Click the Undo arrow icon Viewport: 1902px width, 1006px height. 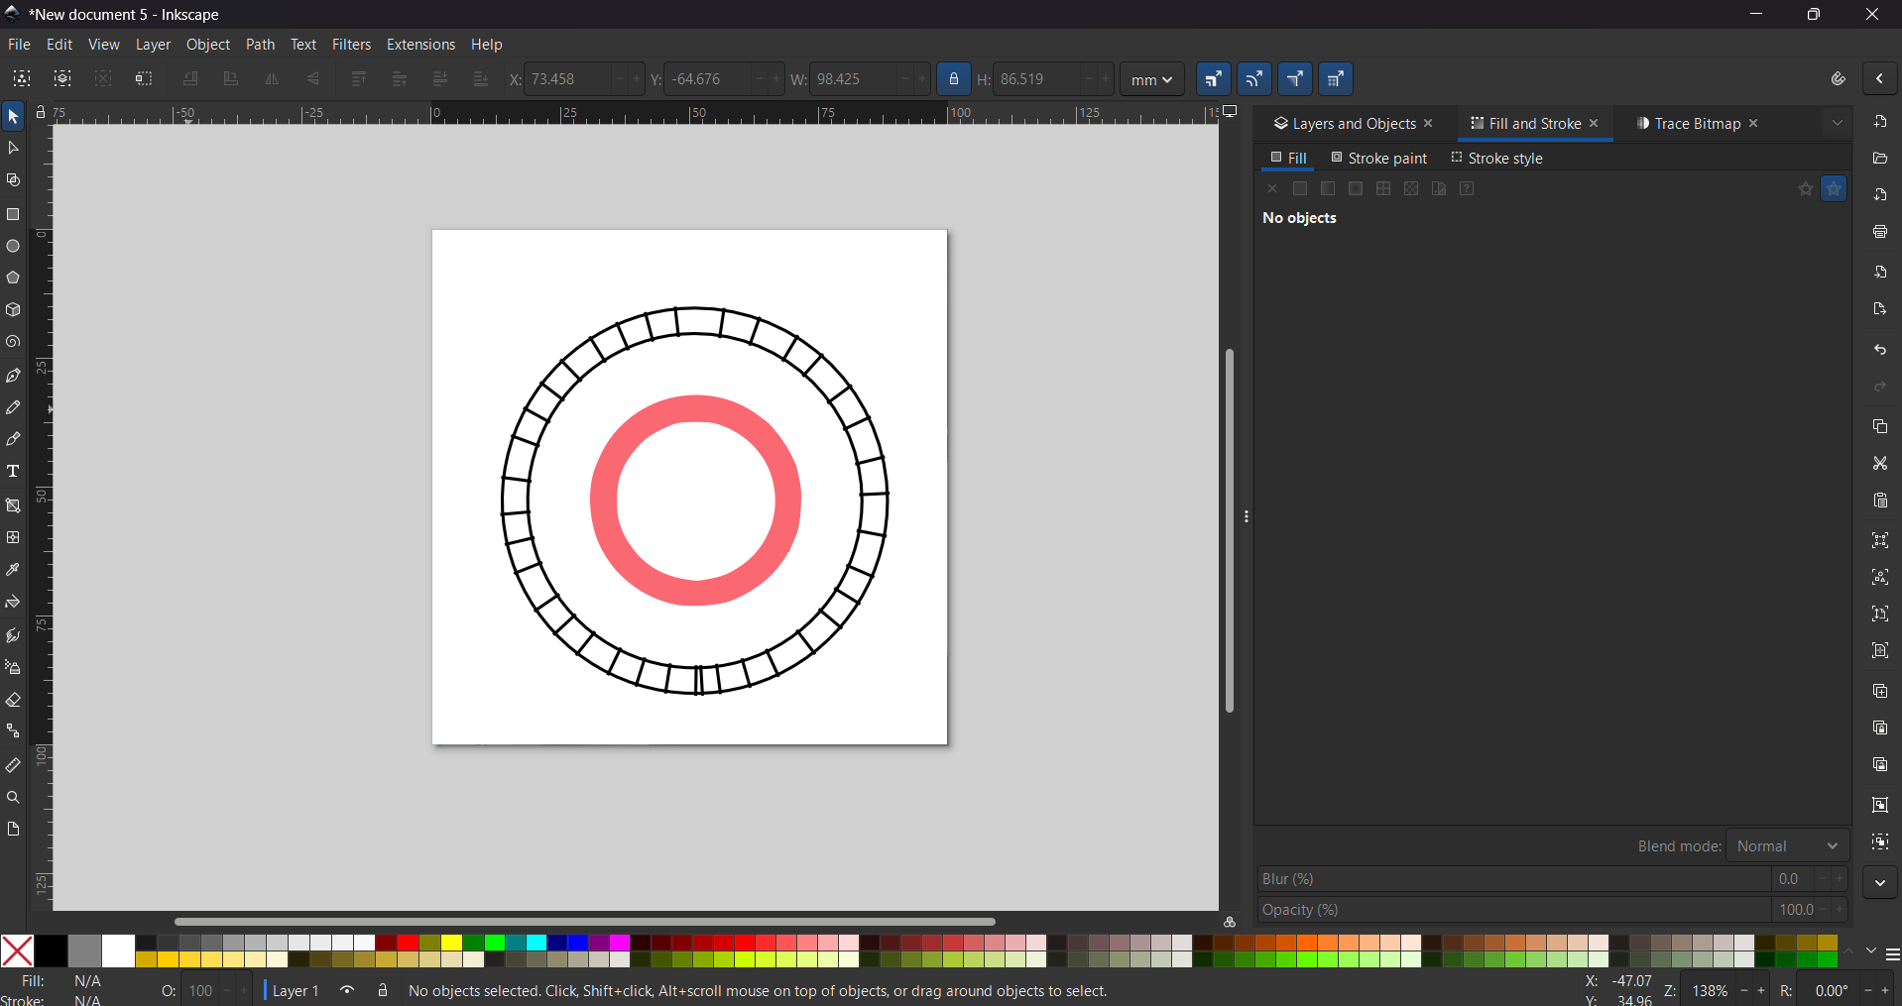[1880, 350]
